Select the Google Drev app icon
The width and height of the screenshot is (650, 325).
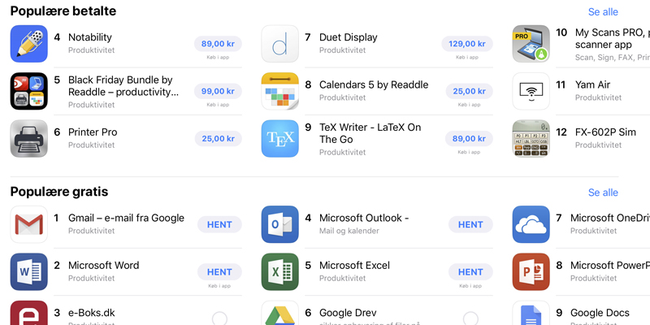click(x=279, y=314)
